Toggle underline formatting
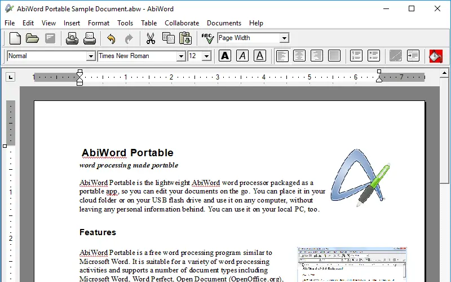451x282 pixels. tap(260, 56)
